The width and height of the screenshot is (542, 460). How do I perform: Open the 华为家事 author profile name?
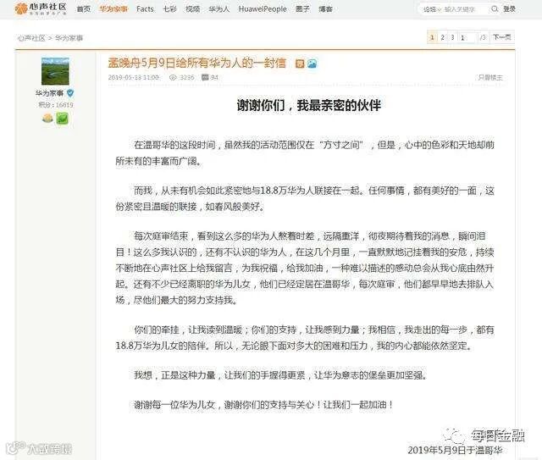click(49, 93)
